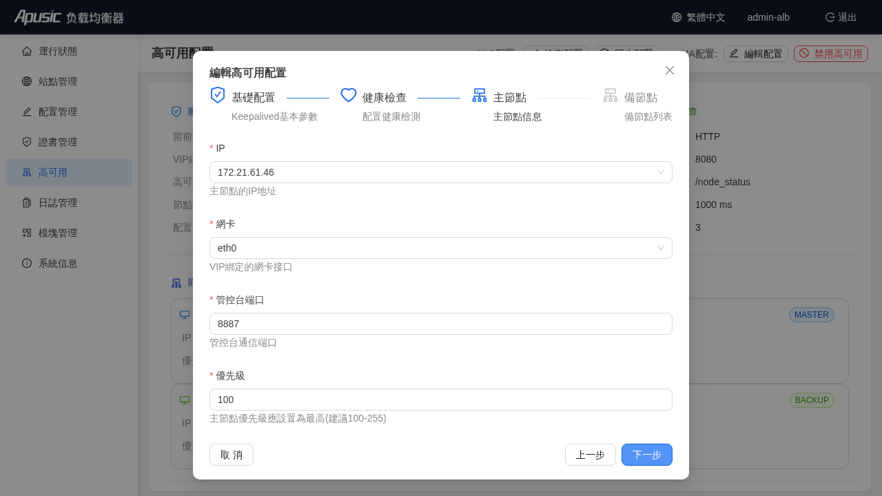Click the cluster icon of 主節點 step
This screenshot has height=496, width=882.
(x=480, y=95)
